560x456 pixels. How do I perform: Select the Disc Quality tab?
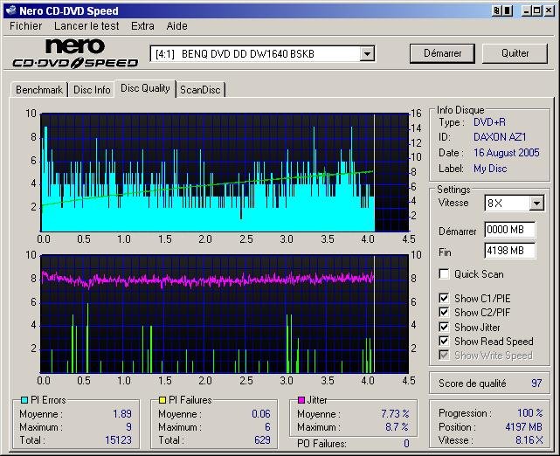[x=145, y=88]
